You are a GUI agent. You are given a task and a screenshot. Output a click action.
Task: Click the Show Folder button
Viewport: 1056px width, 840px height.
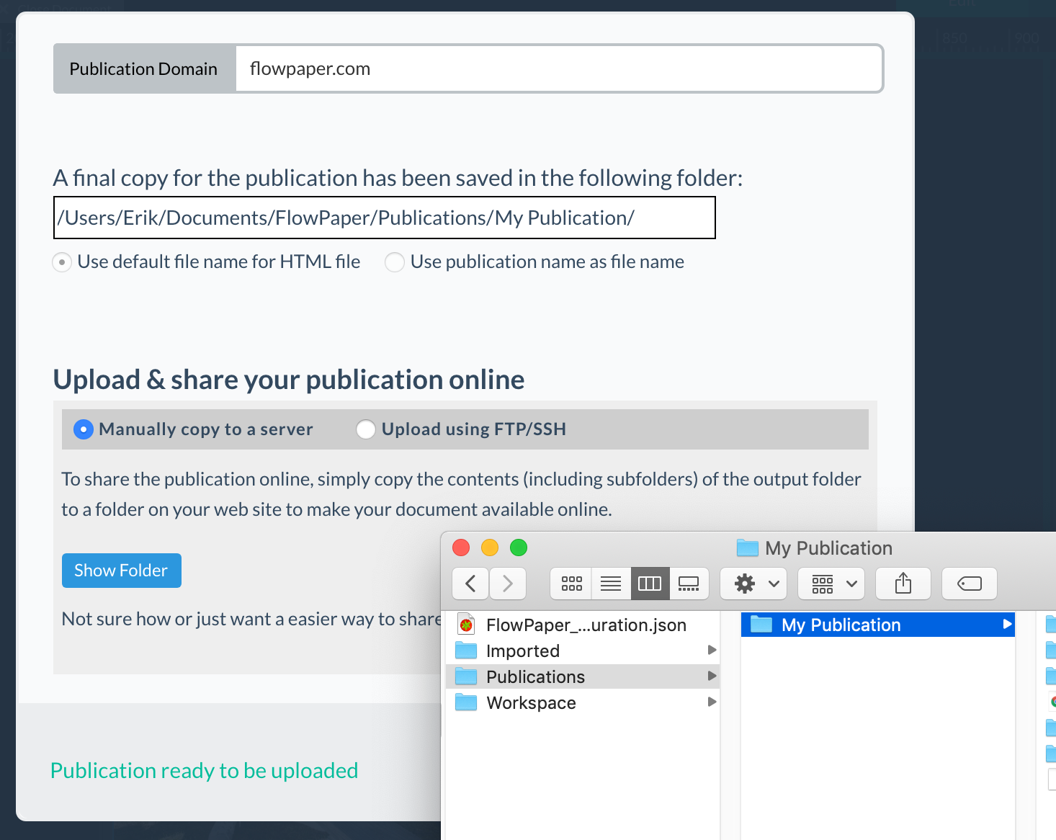(x=121, y=571)
